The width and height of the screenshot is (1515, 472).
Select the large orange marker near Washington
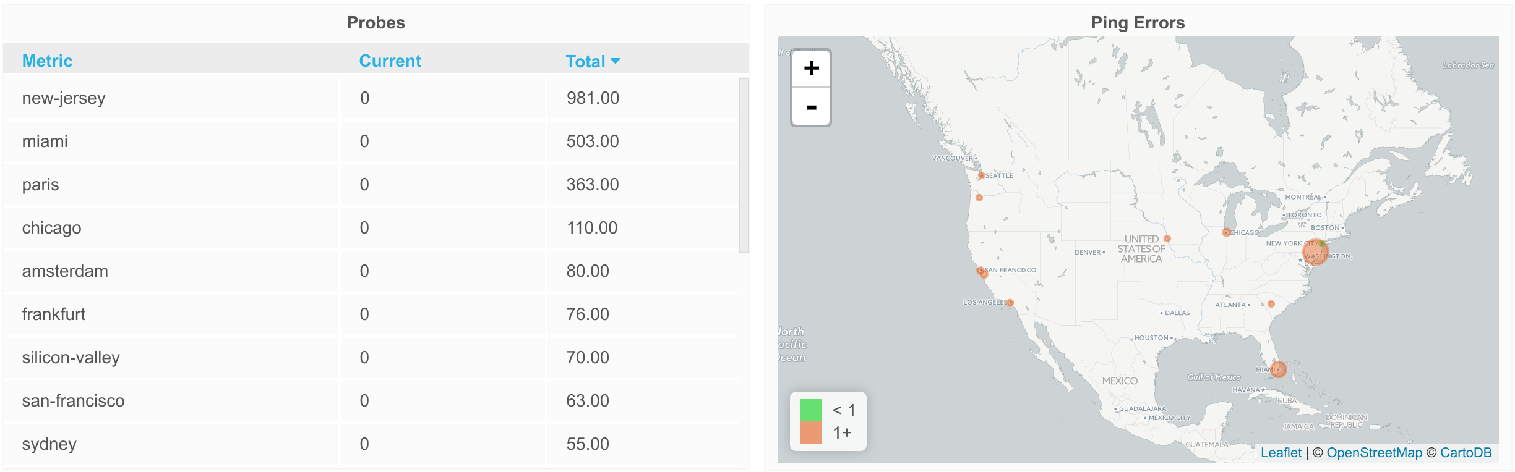point(1315,252)
